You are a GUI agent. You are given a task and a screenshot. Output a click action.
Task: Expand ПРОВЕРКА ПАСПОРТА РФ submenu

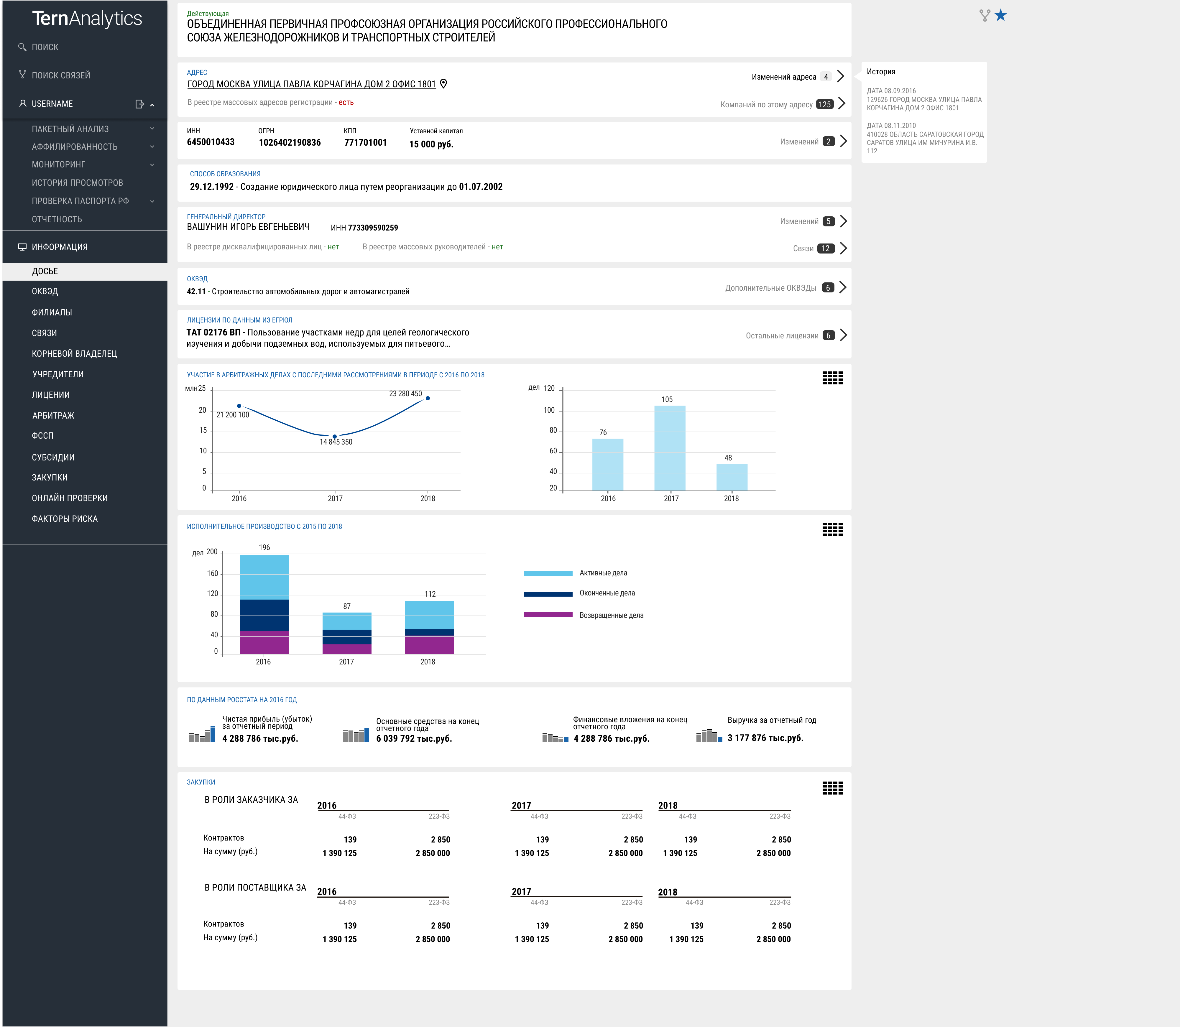(152, 201)
